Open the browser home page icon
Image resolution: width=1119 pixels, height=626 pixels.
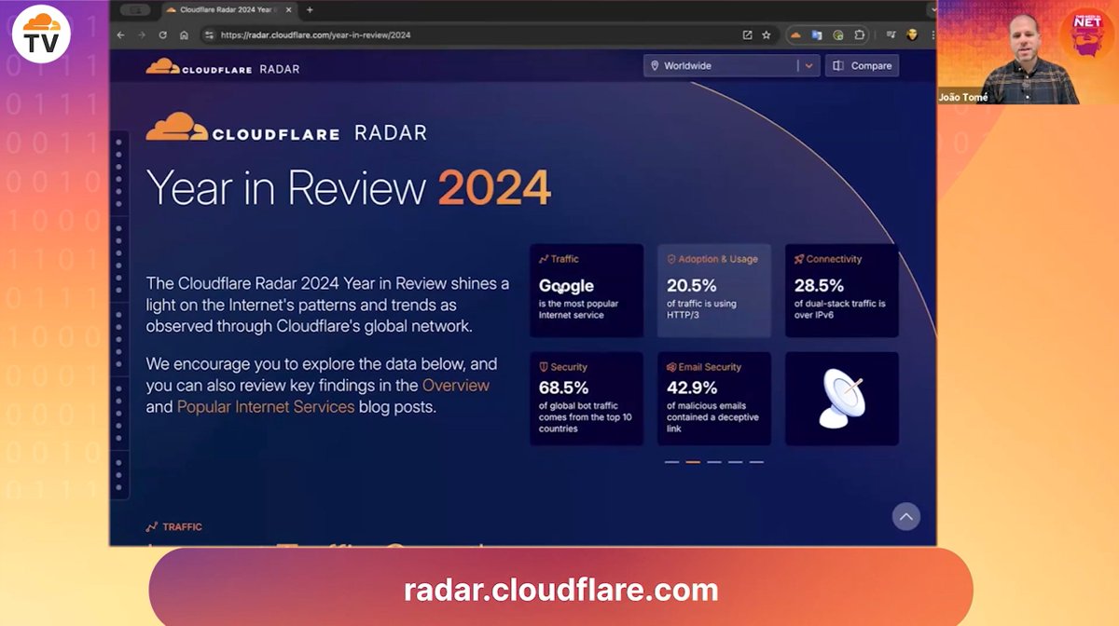click(184, 34)
